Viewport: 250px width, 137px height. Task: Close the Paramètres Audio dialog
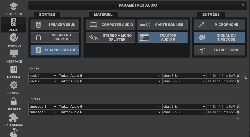pos(243,5)
